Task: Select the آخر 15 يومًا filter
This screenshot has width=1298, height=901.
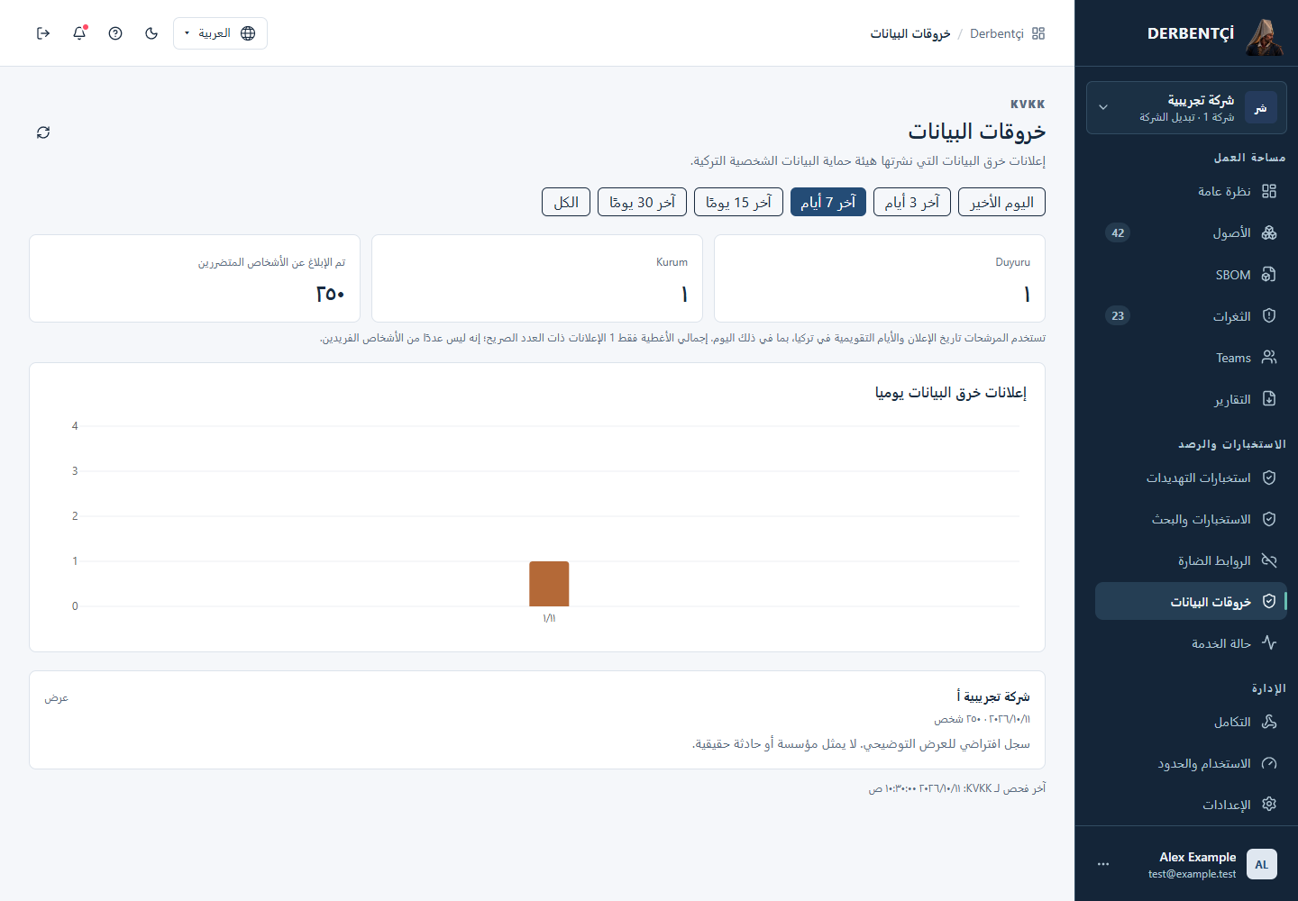Action: (x=739, y=202)
